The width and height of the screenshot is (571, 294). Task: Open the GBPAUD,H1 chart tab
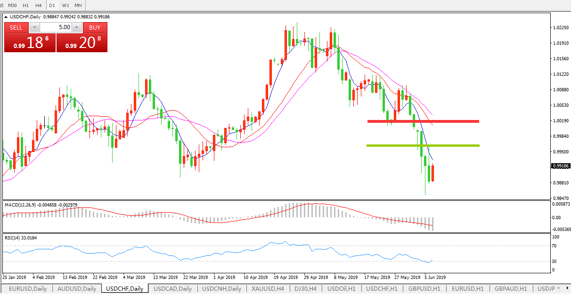511,289
